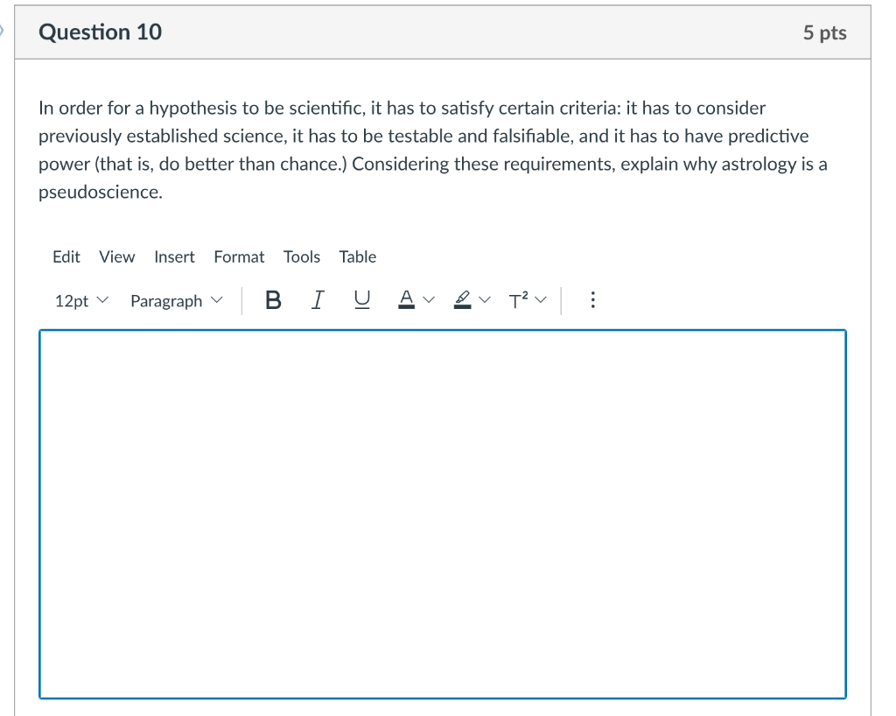Screen dimensions: 896x716
Task: Open the Insert menu
Action: coord(174,256)
